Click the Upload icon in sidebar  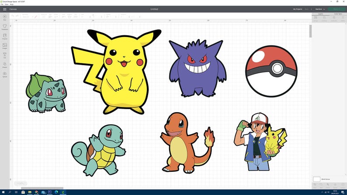click(x=5, y=74)
